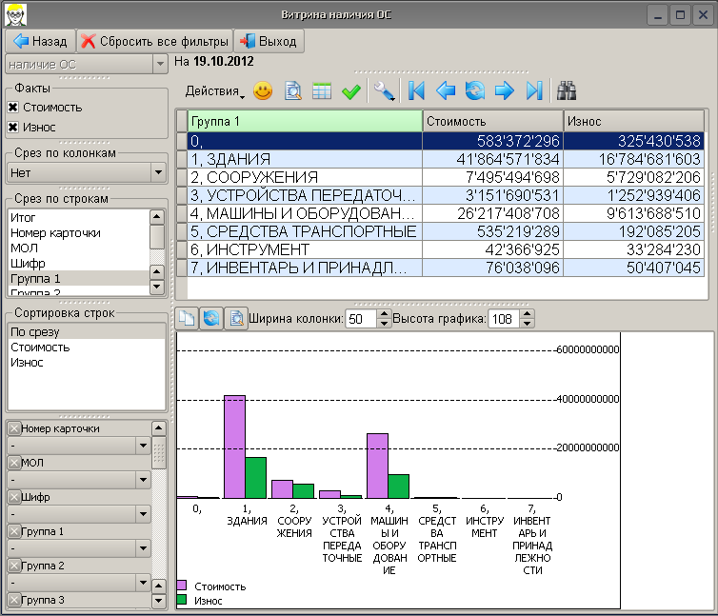Open the wrench settings tool
Image resolution: width=718 pixels, height=616 pixels.
click(x=385, y=91)
